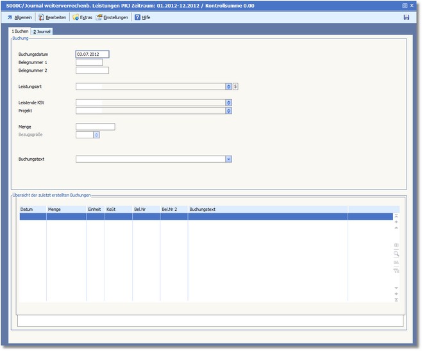
Task: Jump to first row using top arrow icon
Action: (396, 216)
